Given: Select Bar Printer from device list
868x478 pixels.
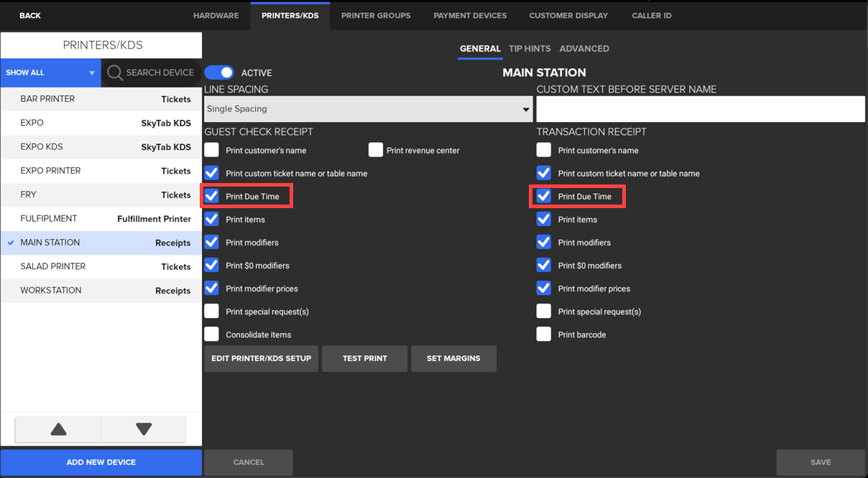Looking at the screenshot, I should coord(101,99).
